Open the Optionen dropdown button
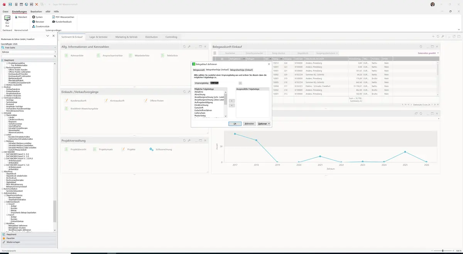The image size is (463, 254). pyautogui.click(x=264, y=124)
